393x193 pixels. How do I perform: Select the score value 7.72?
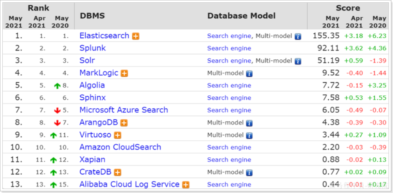click(330, 85)
